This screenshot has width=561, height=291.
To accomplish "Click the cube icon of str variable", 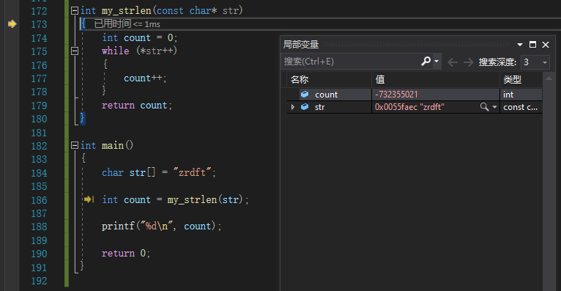I will [x=305, y=107].
